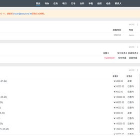Viewport: 140px width, 140px height.
Task: Switch to the 任务 tab
Action: [x=56, y=3]
